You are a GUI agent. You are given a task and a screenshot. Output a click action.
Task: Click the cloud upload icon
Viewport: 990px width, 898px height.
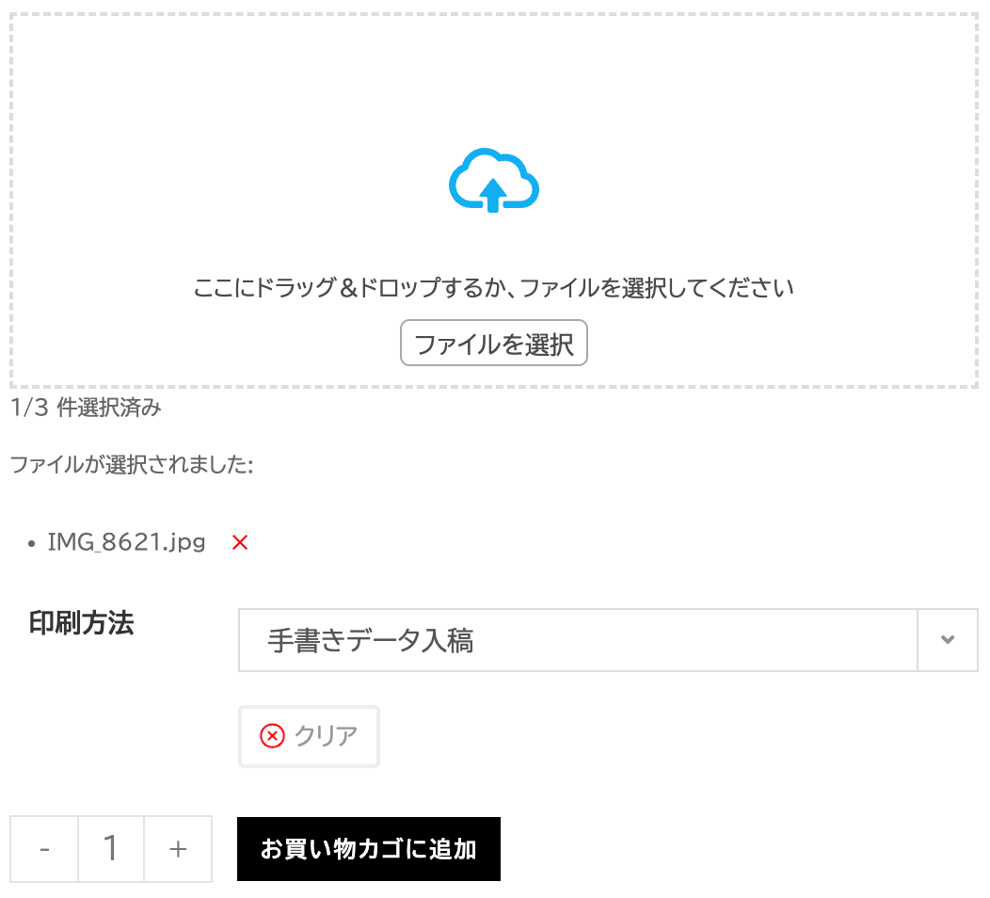coord(494,179)
